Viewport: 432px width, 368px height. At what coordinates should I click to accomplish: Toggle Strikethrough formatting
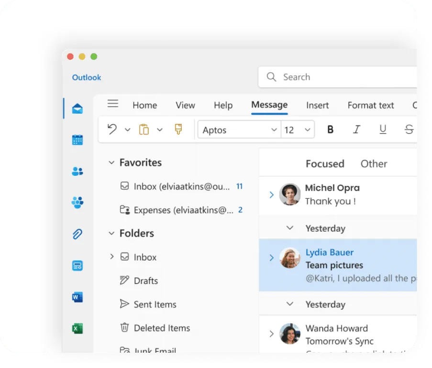409,130
